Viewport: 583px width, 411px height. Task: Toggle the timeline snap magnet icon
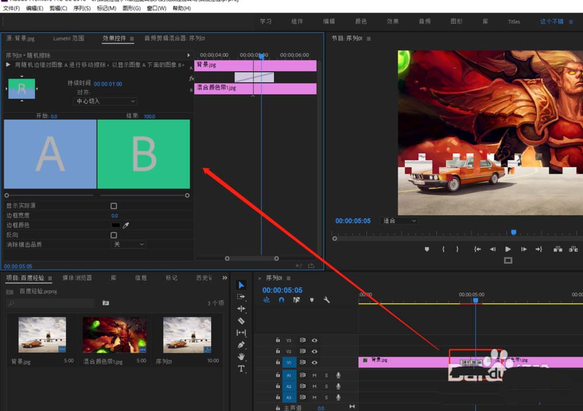tap(282, 300)
